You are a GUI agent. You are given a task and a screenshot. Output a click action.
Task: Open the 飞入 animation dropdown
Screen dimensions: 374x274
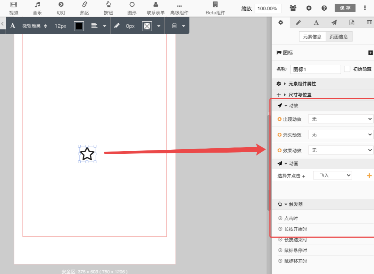click(332, 175)
